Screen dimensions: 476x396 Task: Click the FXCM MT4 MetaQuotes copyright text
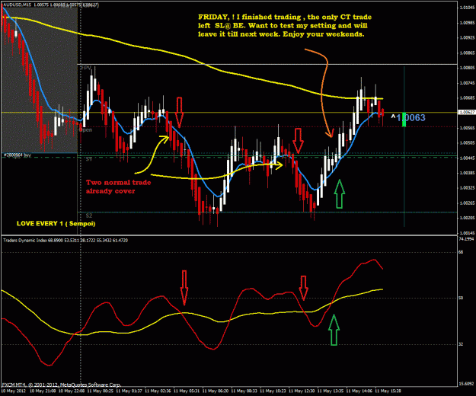click(x=62, y=385)
